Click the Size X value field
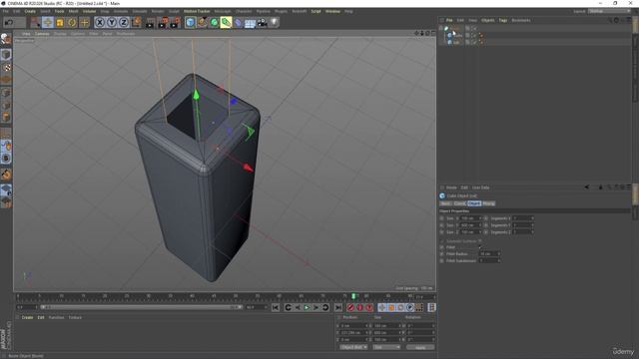 pos(471,218)
